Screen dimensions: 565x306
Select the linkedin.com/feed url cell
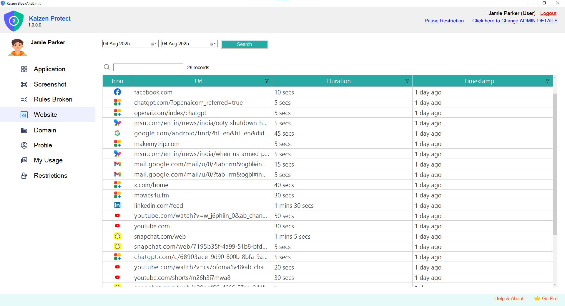[x=202, y=205]
